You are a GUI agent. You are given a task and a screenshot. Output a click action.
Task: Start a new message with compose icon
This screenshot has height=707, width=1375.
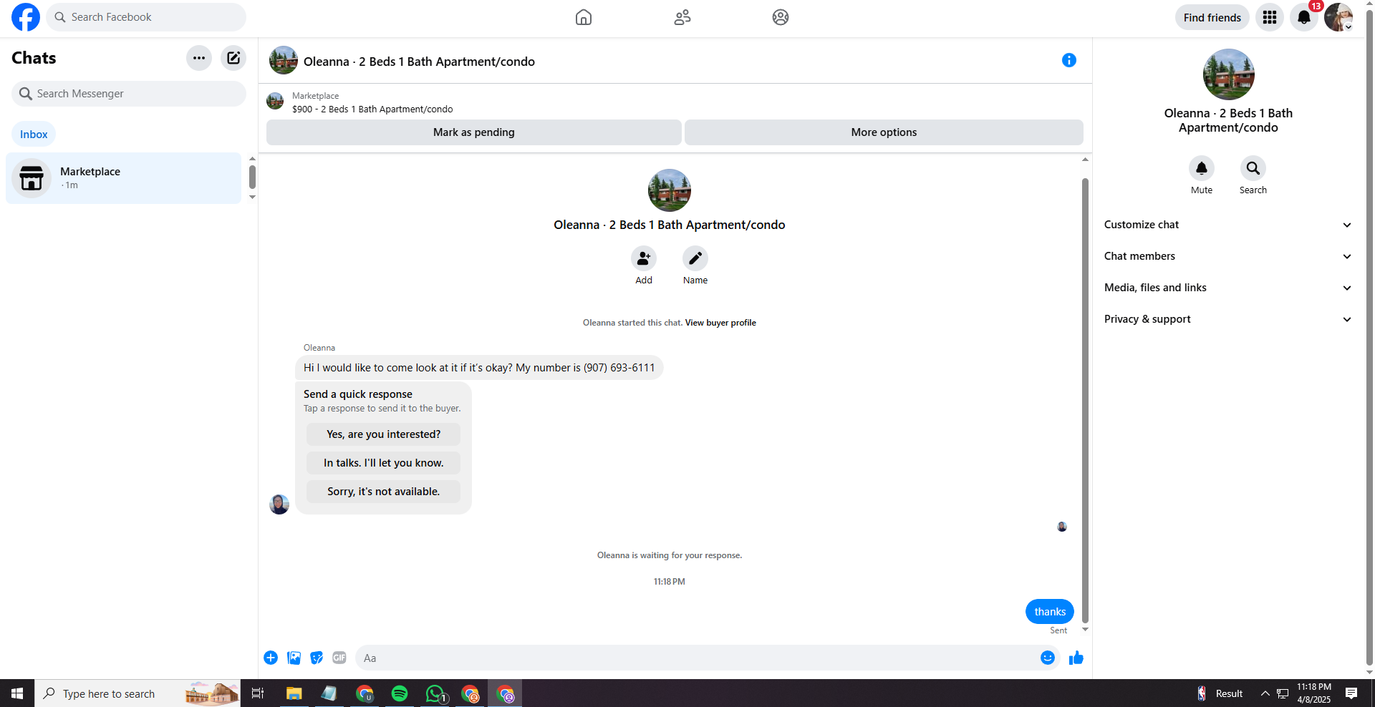[233, 58]
